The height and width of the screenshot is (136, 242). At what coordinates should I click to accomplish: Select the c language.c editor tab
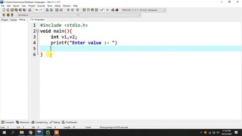coord(38,20)
